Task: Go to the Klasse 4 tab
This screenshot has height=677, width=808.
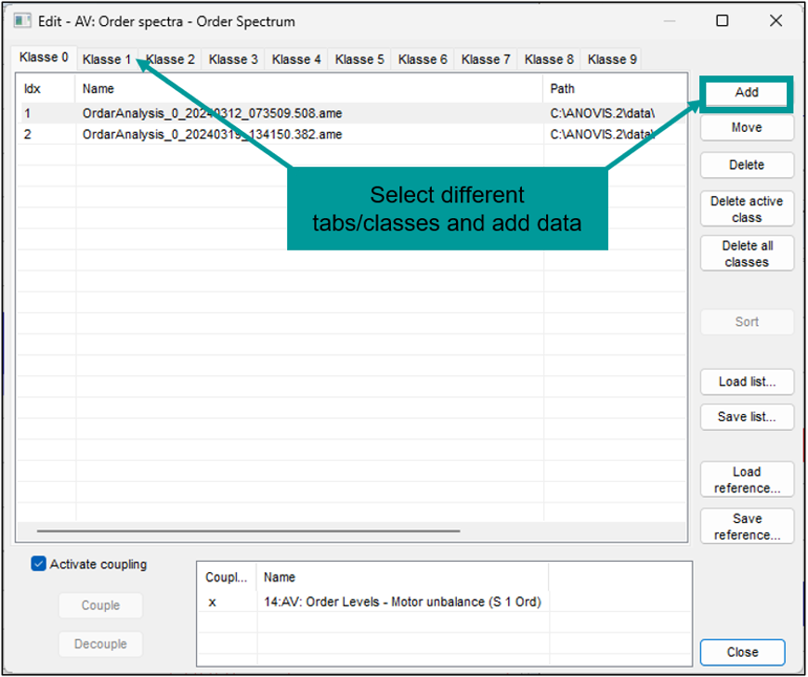Action: tap(296, 59)
